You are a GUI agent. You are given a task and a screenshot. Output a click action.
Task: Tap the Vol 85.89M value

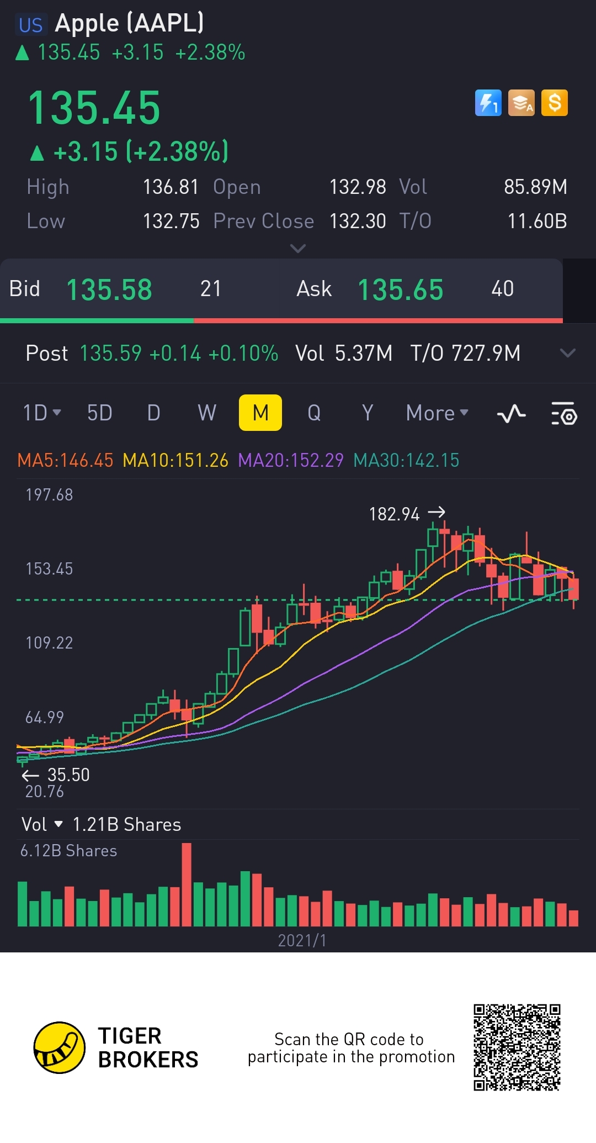click(535, 187)
